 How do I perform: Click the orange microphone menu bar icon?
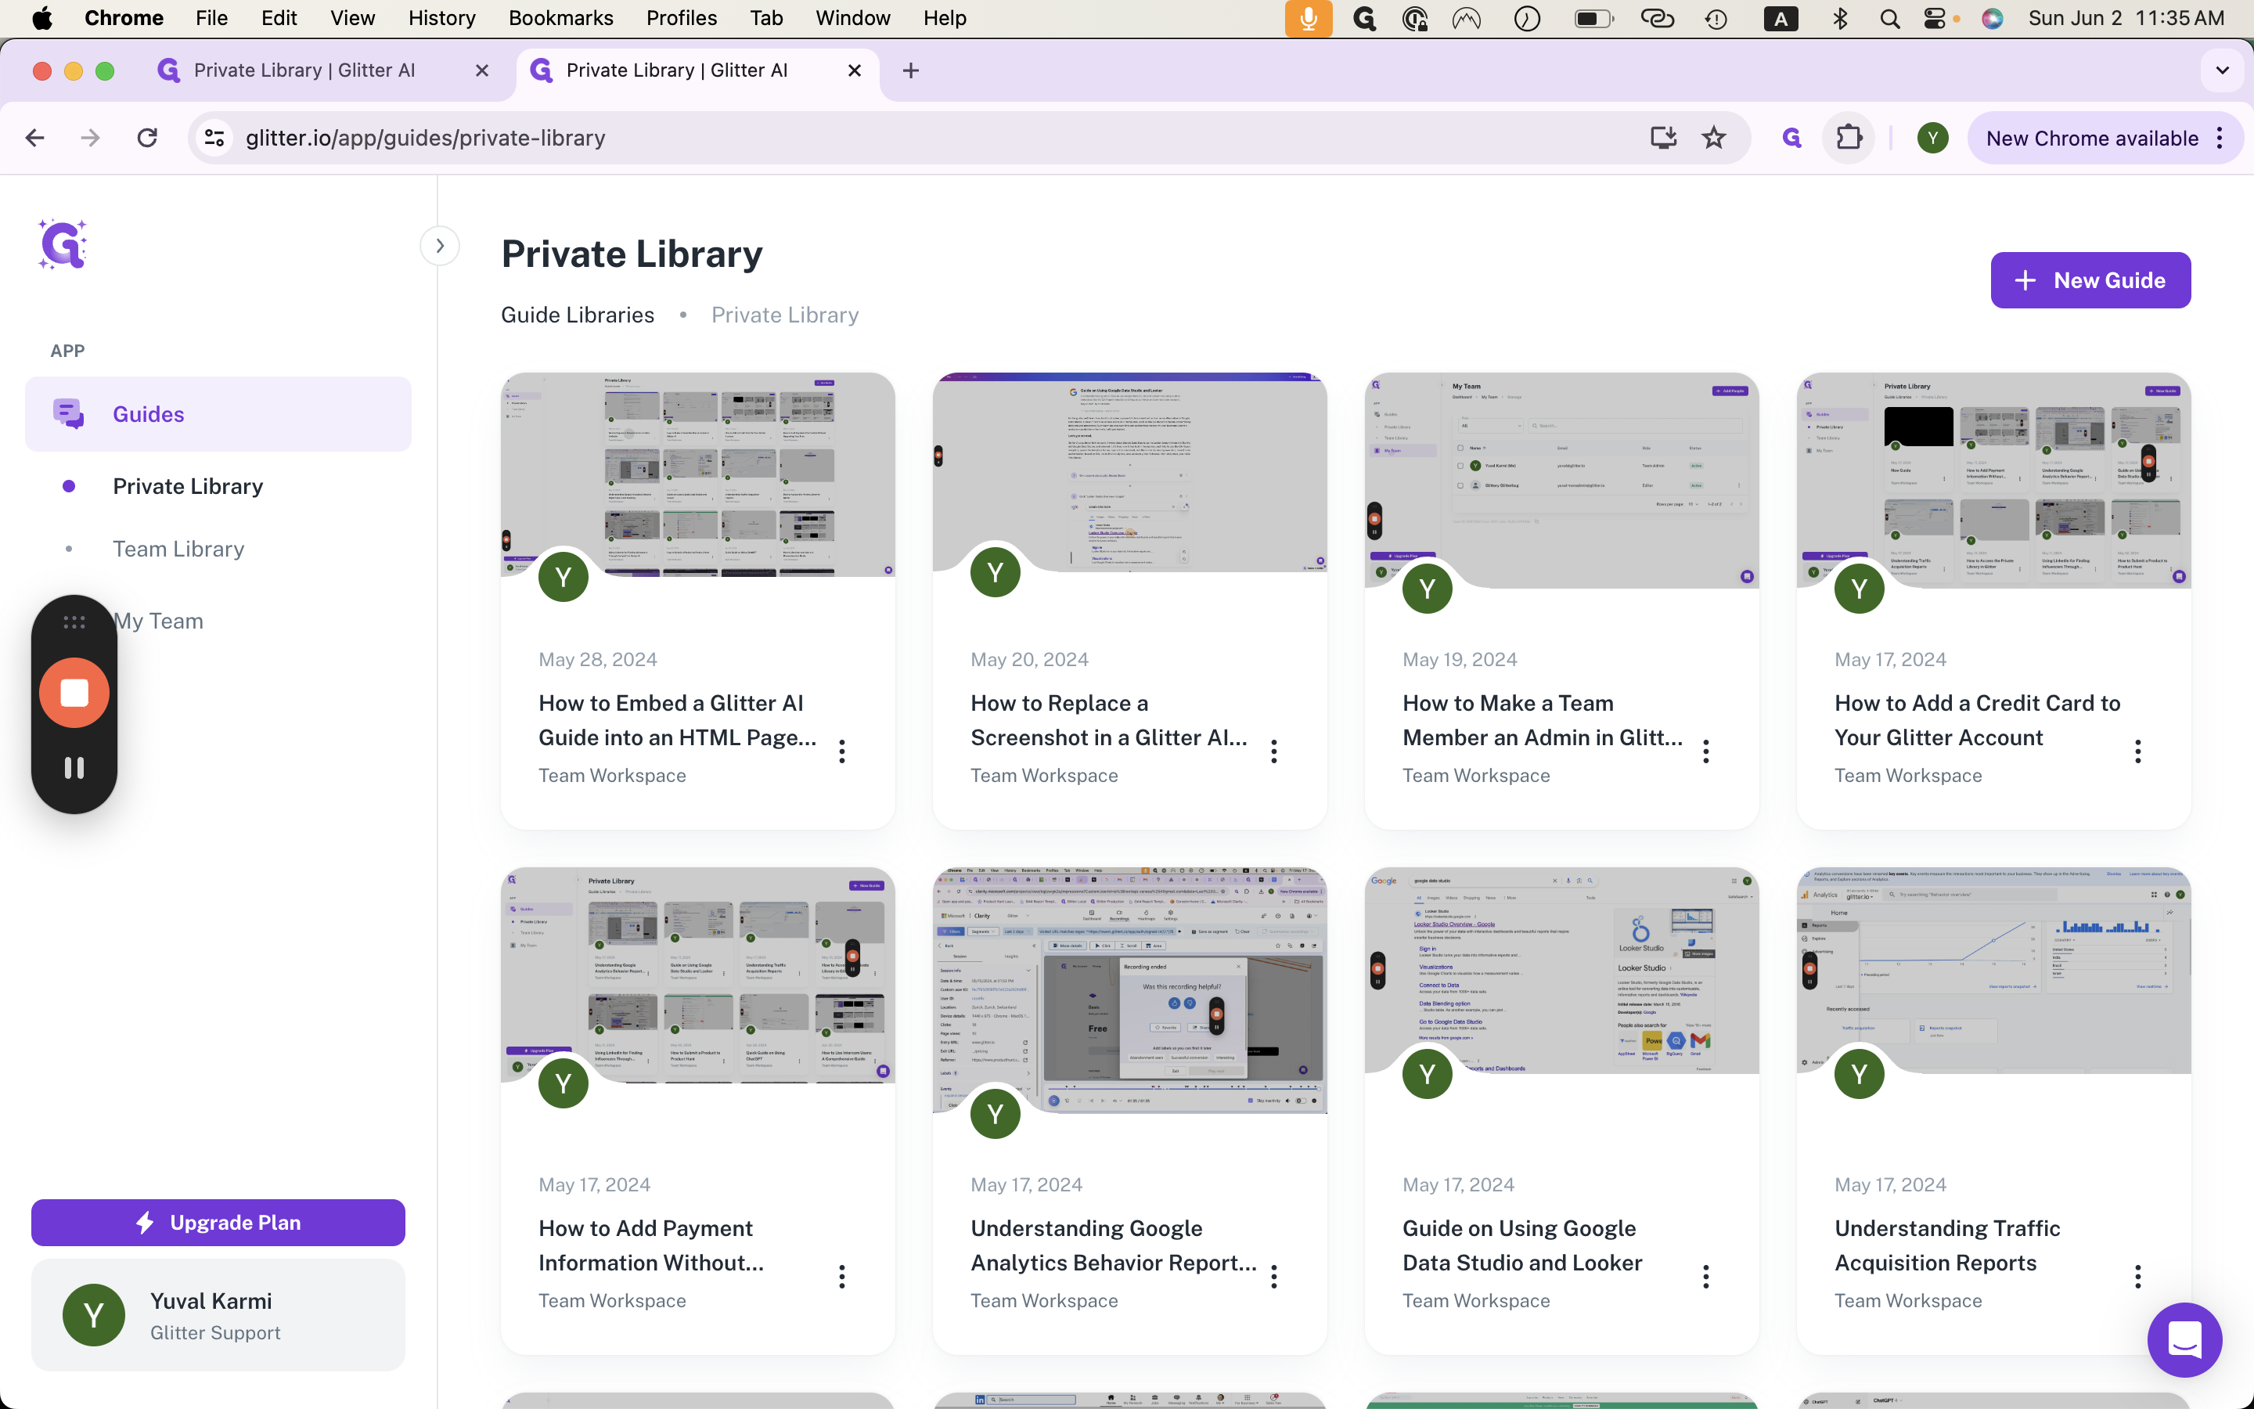[x=1309, y=18]
